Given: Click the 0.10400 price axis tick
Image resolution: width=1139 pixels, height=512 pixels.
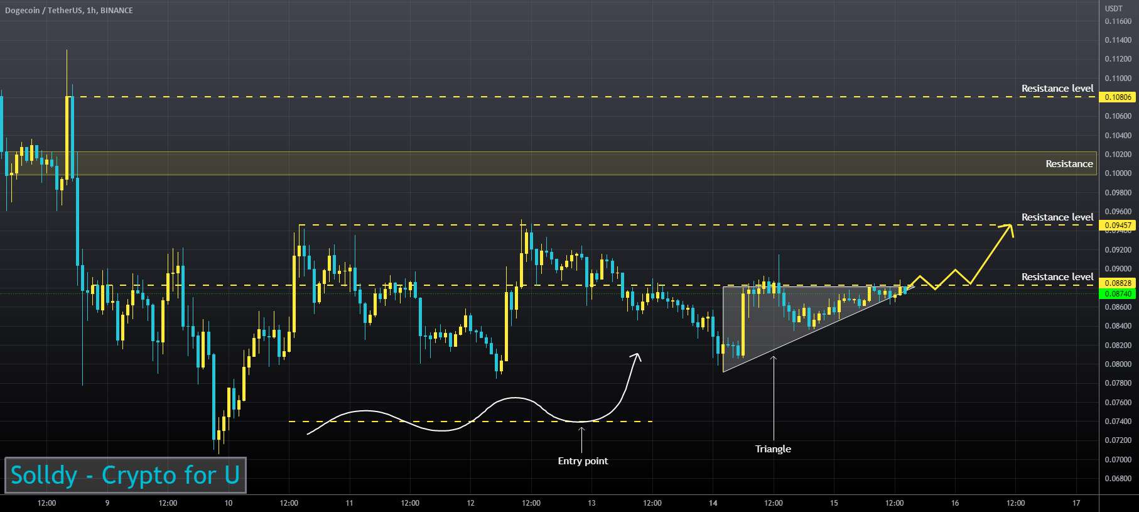Looking at the screenshot, I should point(1118,136).
